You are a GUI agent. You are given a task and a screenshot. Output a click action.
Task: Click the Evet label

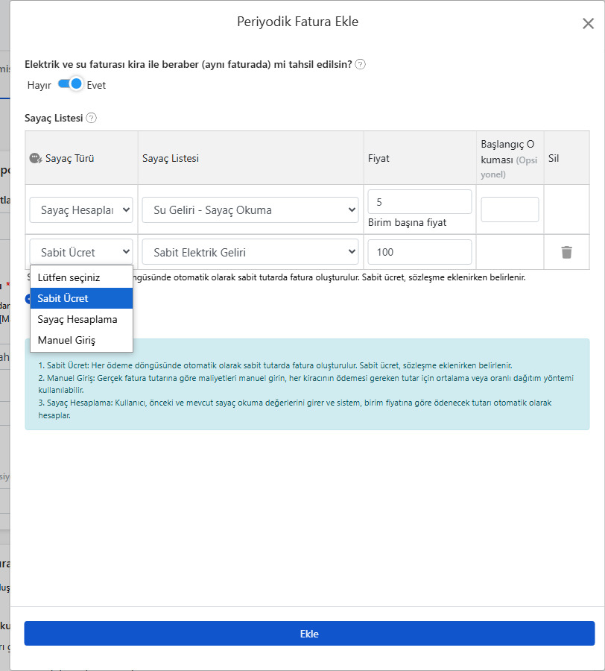coord(96,85)
